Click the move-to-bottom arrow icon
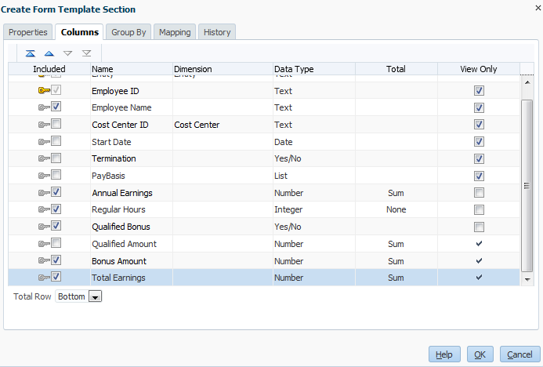 pyautogui.click(x=86, y=53)
